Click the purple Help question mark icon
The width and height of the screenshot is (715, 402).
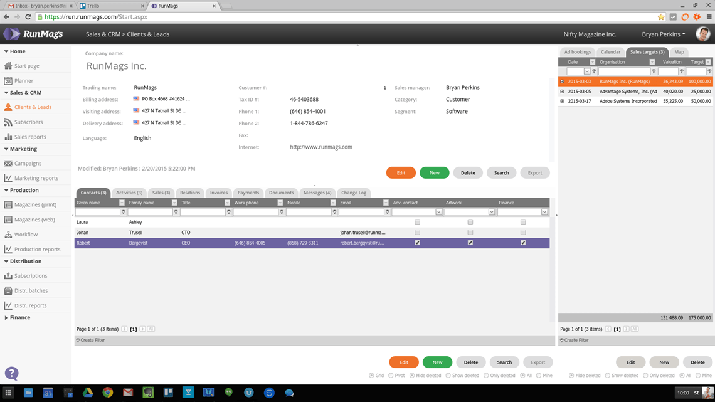point(11,374)
